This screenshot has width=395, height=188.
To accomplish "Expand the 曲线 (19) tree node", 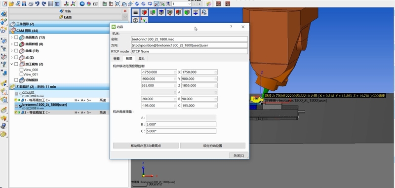I will pyautogui.click(x=11, y=51).
